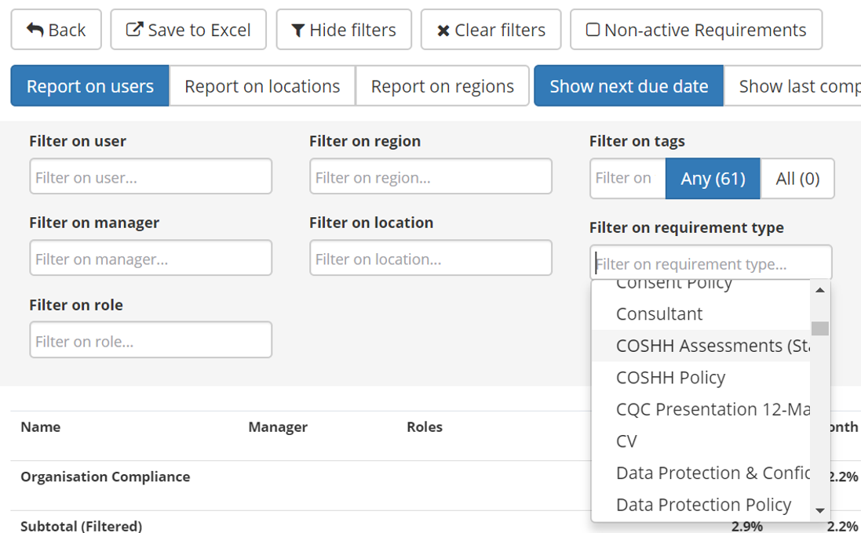Toggle the Non-active Requirements checkbox
Viewport: 861px width, 533px height.
tap(593, 30)
